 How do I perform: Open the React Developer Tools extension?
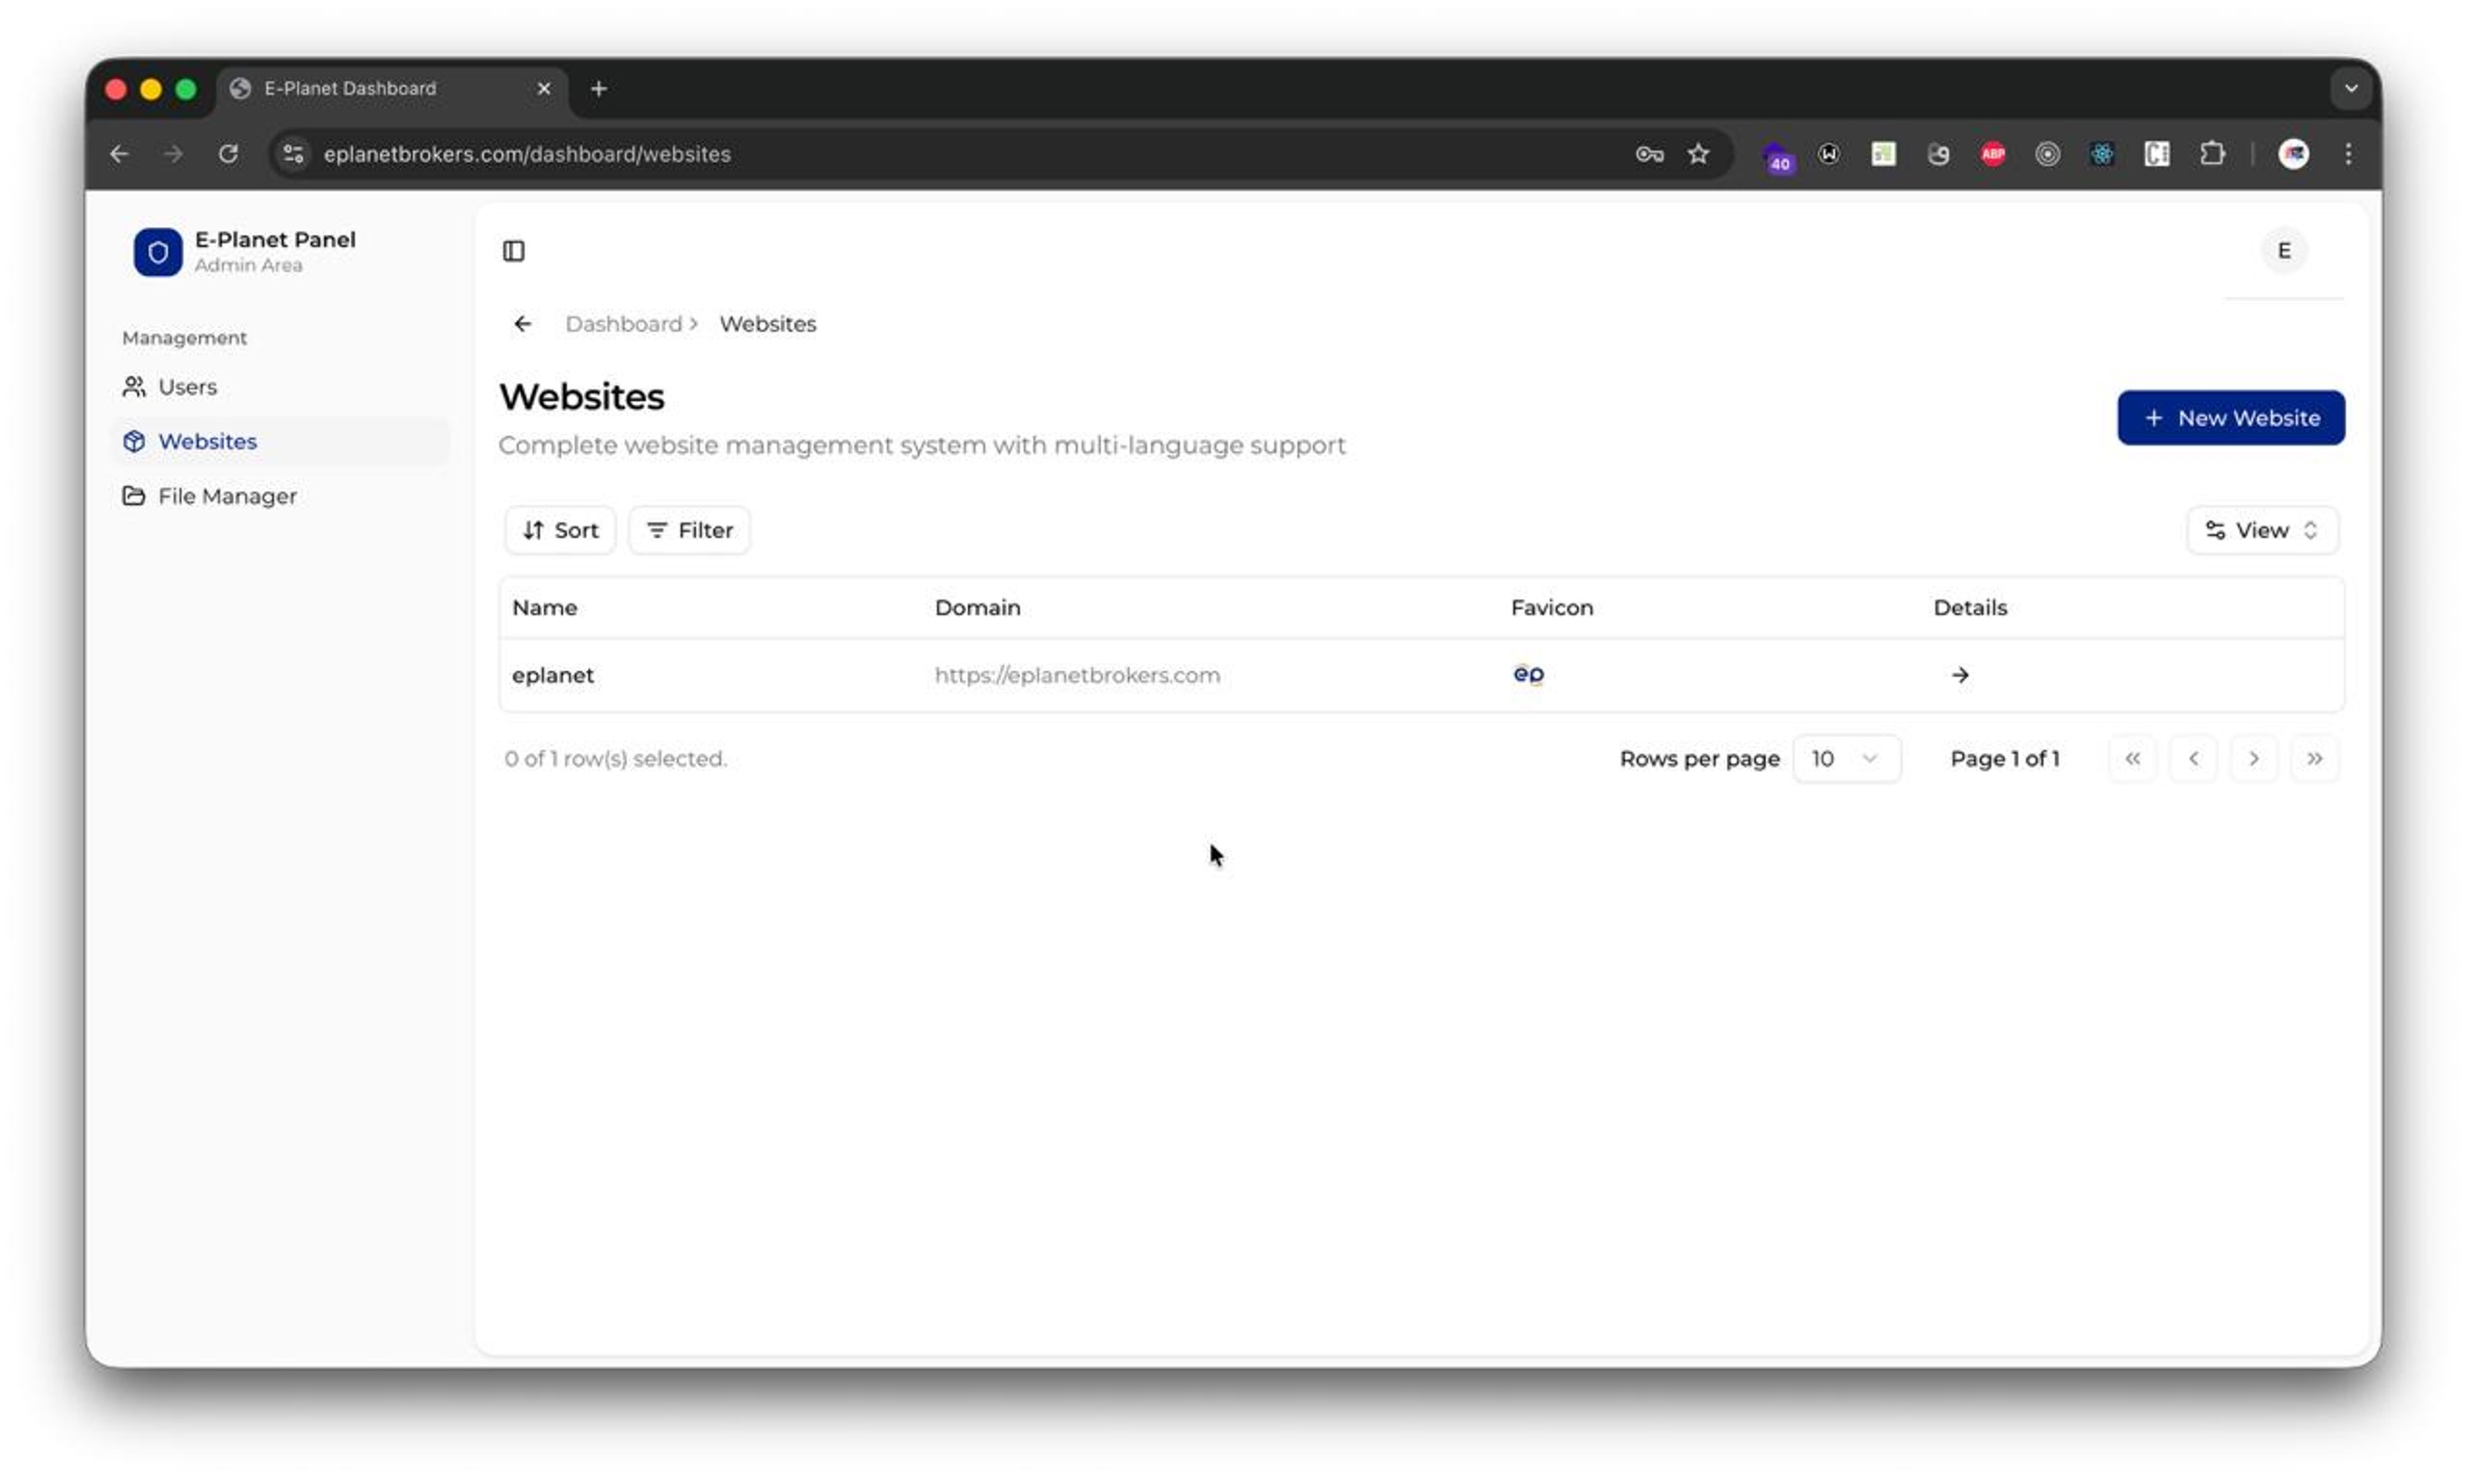(x=2101, y=154)
